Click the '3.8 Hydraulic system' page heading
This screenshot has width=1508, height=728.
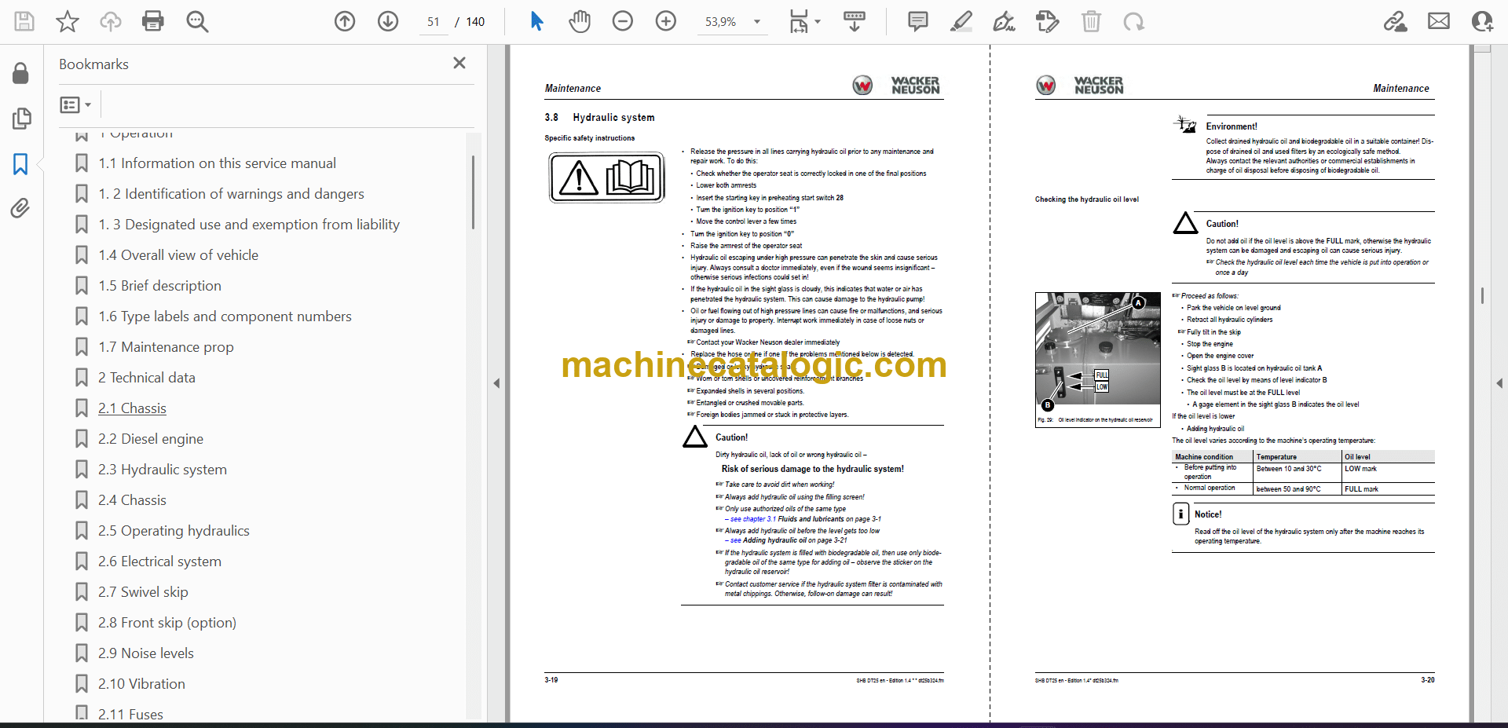599,118
